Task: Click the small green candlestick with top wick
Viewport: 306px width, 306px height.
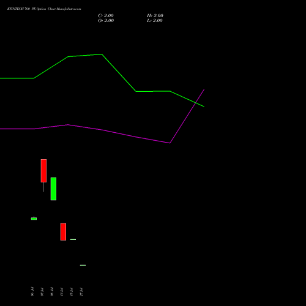Action: (x=34, y=218)
